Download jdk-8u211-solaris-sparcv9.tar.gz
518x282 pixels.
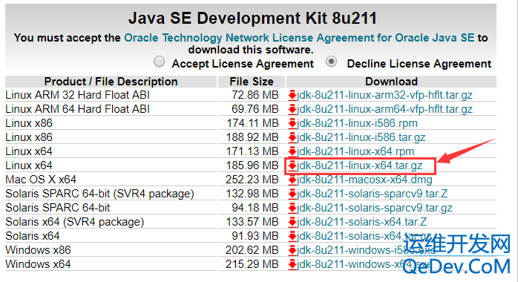pos(375,208)
